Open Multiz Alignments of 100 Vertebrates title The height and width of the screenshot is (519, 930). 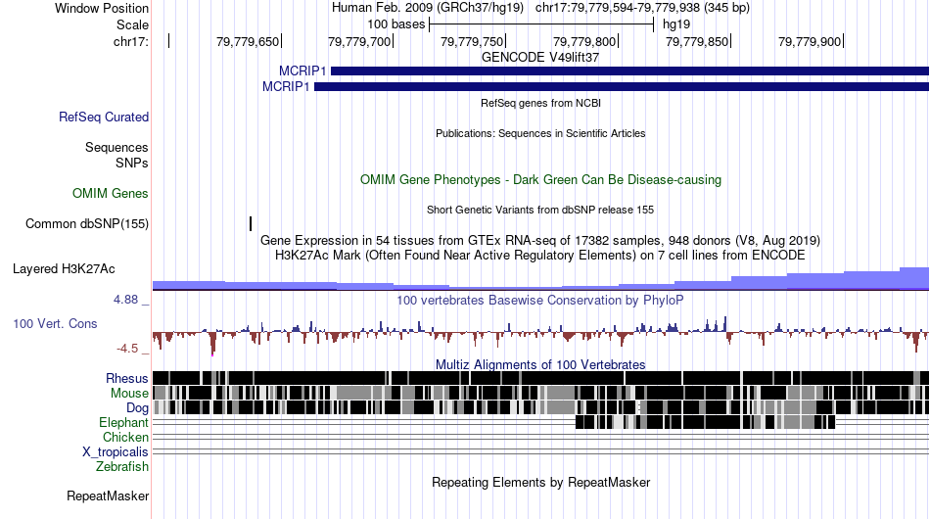[540, 365]
